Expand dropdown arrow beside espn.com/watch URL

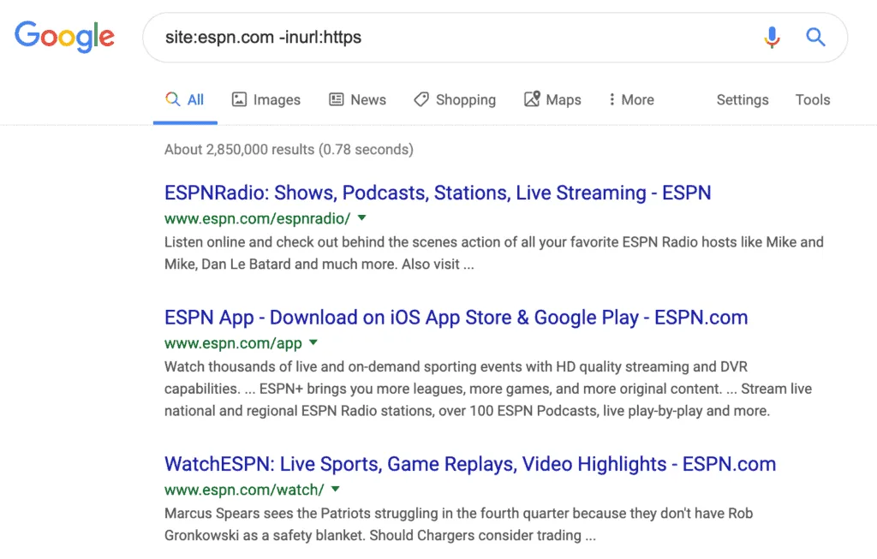[x=335, y=489]
